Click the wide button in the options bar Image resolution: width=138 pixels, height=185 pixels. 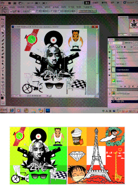87,11
